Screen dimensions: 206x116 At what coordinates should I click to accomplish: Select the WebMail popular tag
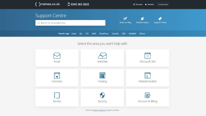(132, 33)
